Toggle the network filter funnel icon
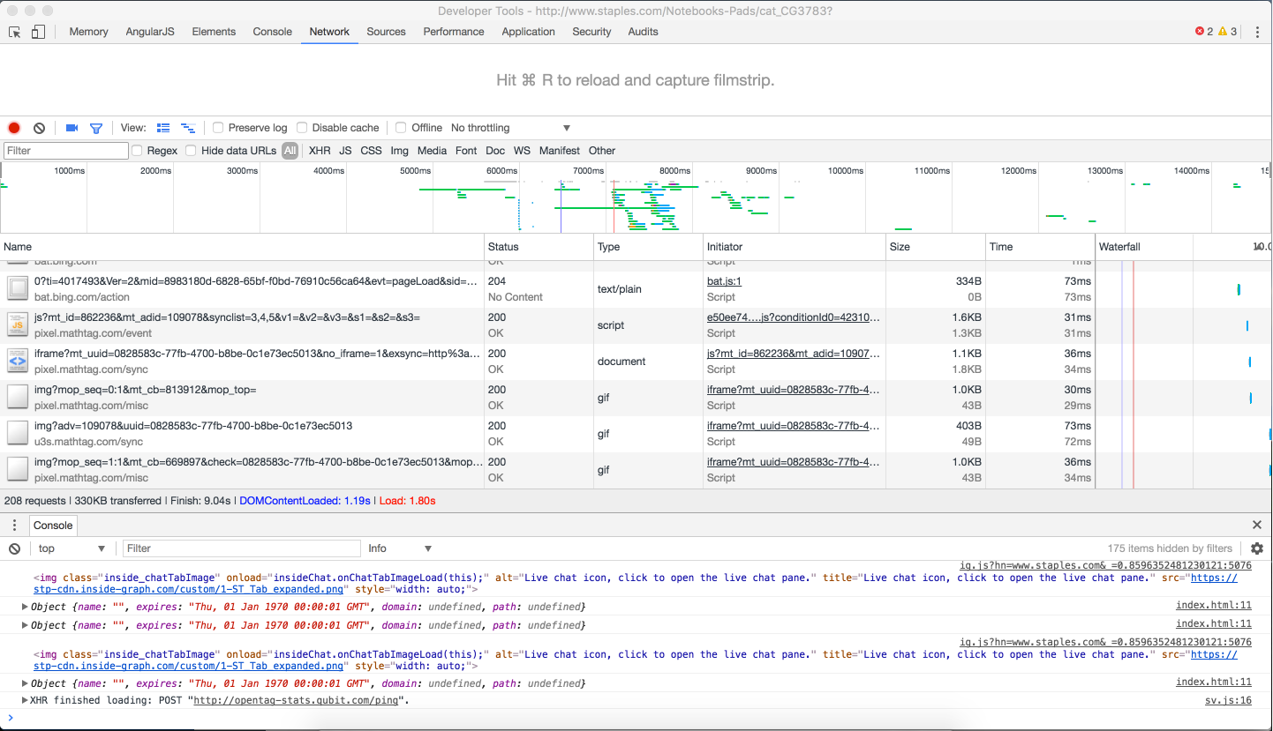Image resolution: width=1273 pixels, height=731 pixels. tap(96, 128)
